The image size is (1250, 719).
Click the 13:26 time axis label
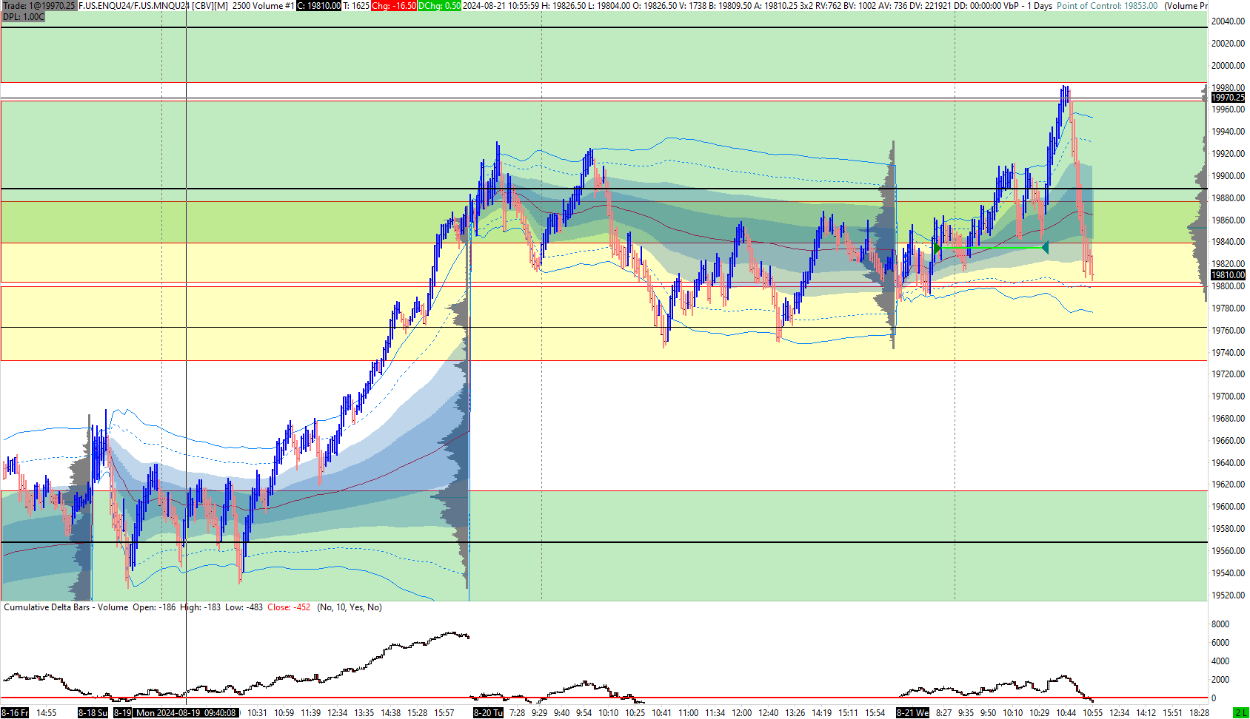795,713
